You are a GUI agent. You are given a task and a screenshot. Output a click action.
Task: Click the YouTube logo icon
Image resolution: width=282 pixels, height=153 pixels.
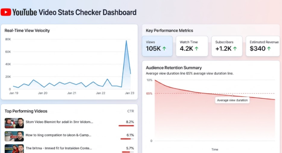pos(6,12)
